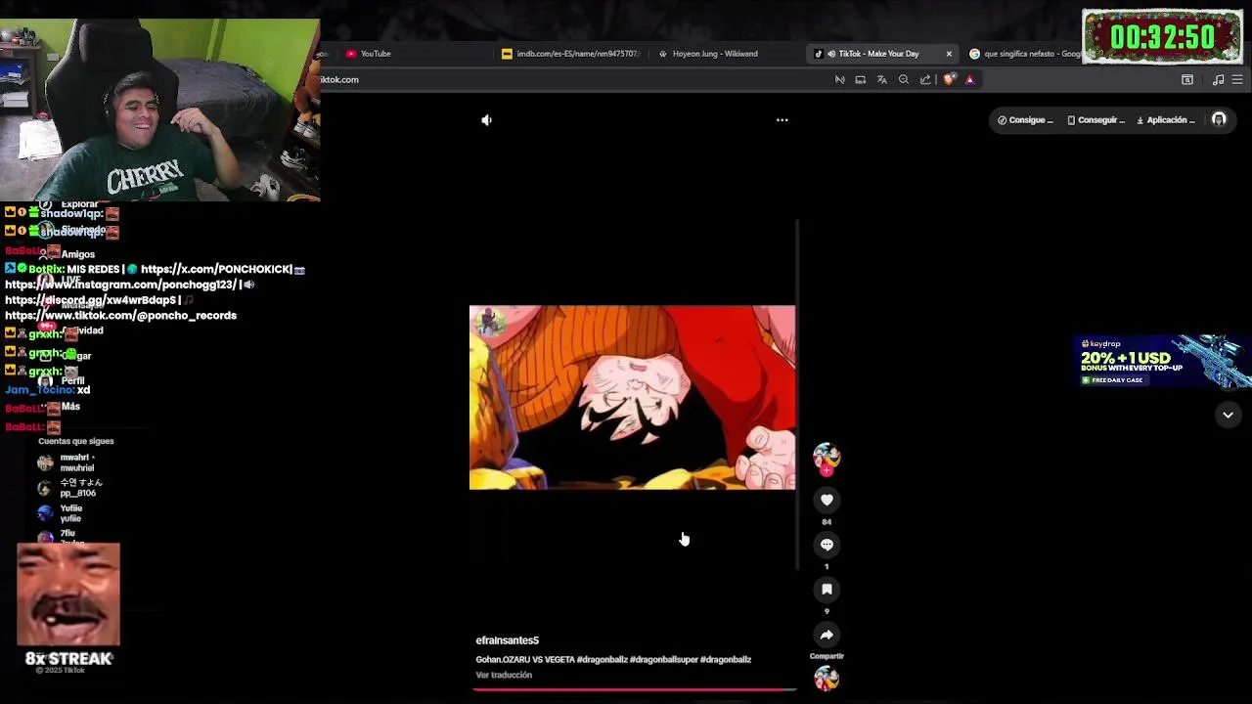Open the Keydrop 20% bonus ad banner
This screenshot has width=1252, height=704.
click(1163, 362)
